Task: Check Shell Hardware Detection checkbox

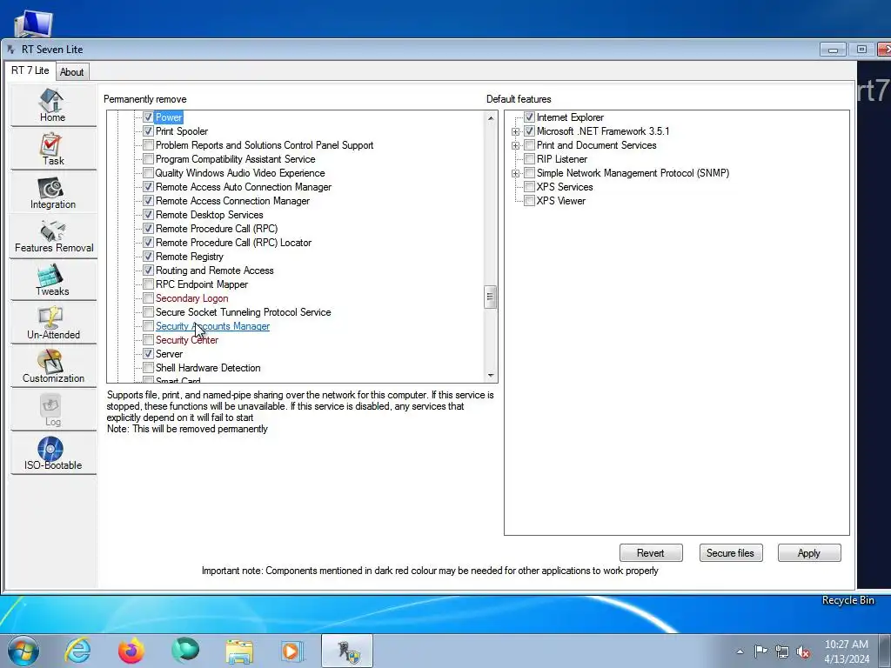Action: tap(148, 368)
